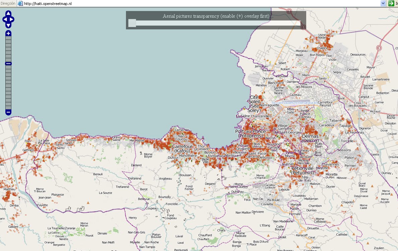Pan the map west with left arrow
The height and width of the screenshot is (251, 398).
pyautogui.click(x=5, y=19)
